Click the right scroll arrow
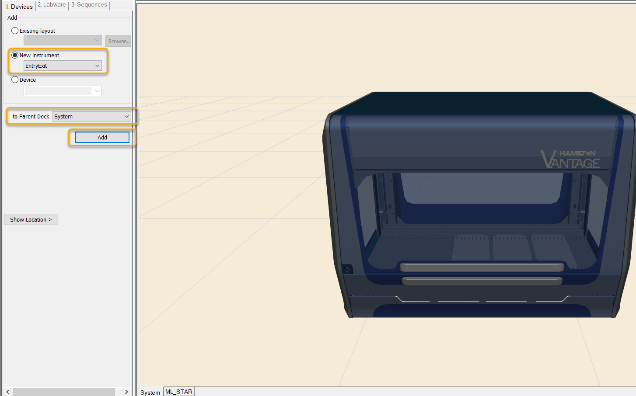Viewport: 636px width, 396px height. coord(126,392)
